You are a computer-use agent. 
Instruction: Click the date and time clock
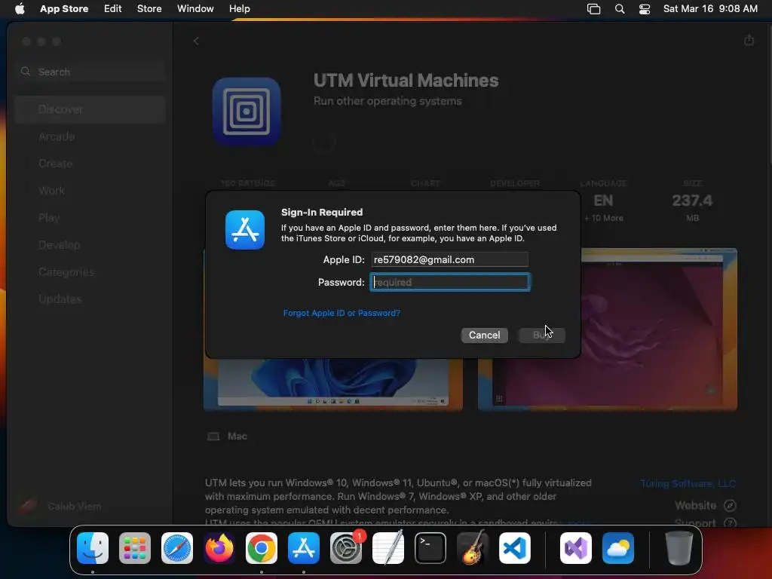(x=710, y=8)
